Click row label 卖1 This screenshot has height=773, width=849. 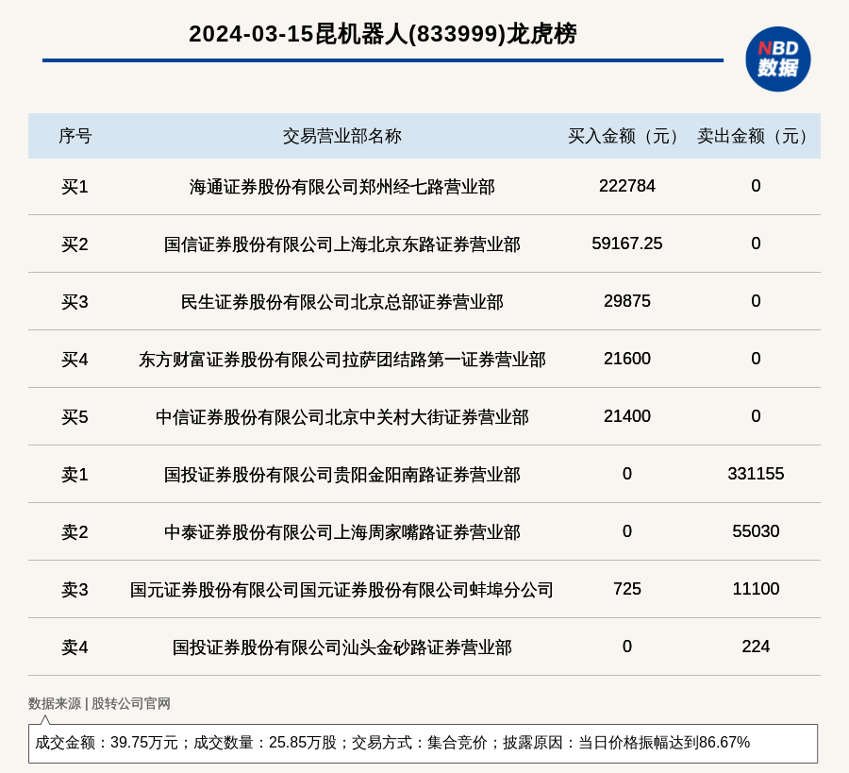[75, 475]
